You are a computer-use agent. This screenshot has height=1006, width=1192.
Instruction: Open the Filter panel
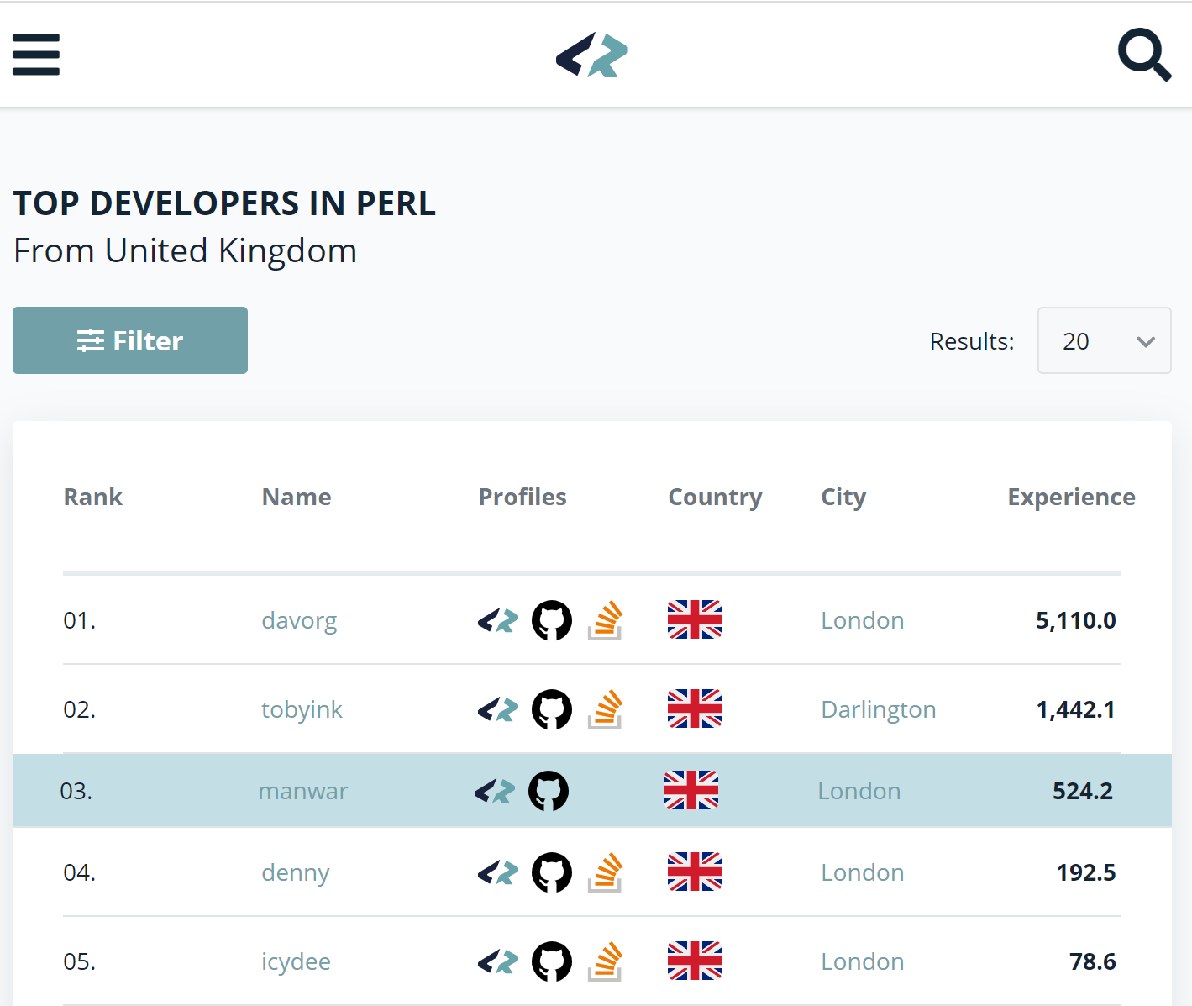coord(130,340)
